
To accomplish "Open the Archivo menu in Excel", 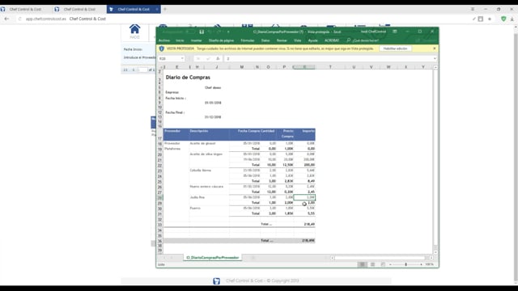I will [164, 40].
